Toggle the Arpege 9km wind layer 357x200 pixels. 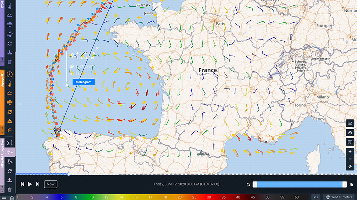(10, 102)
